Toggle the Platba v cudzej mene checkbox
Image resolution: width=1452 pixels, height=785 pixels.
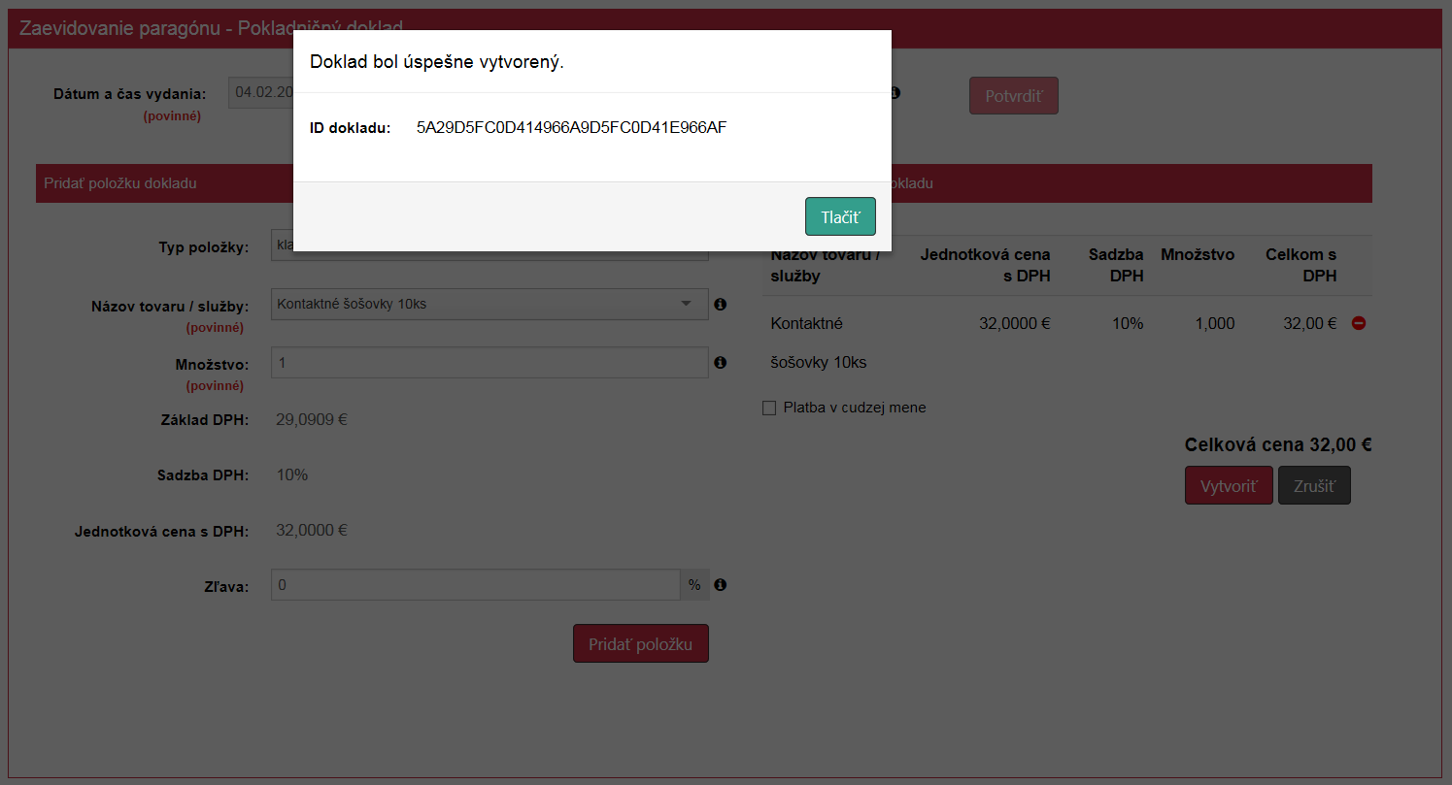pos(769,409)
